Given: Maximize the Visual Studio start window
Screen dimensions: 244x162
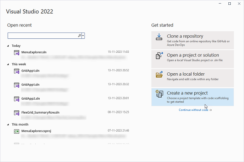Looking at the screenshot, I should tap(229, 4).
